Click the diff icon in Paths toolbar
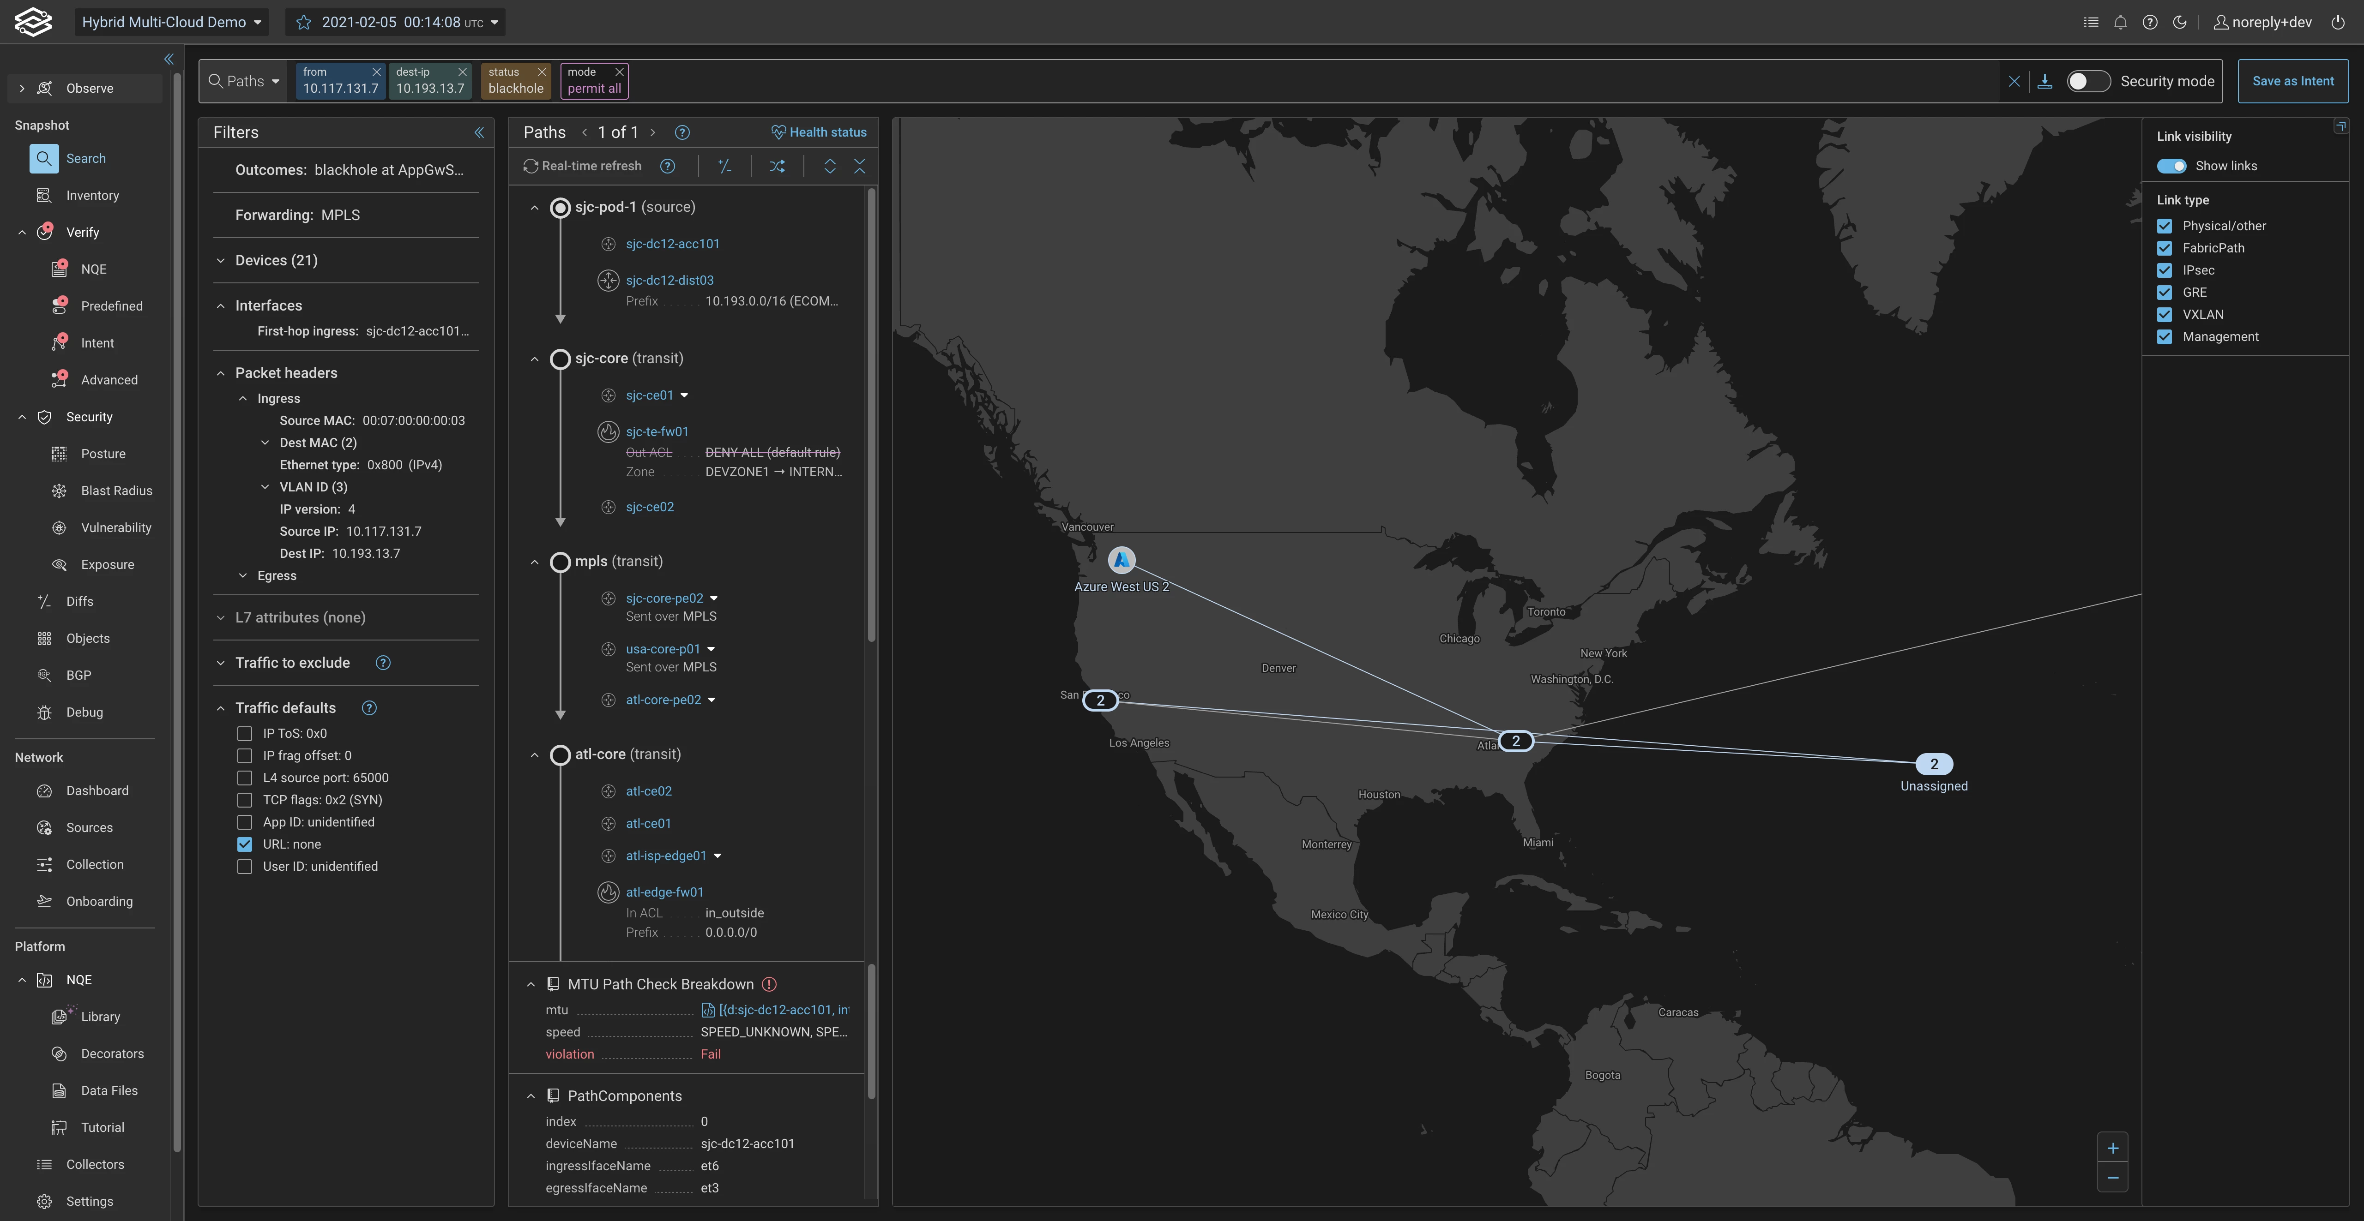This screenshot has width=2364, height=1221. (724, 166)
